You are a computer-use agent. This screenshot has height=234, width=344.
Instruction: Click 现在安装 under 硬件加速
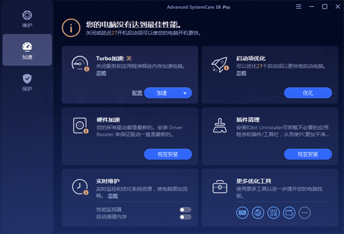[167, 154]
